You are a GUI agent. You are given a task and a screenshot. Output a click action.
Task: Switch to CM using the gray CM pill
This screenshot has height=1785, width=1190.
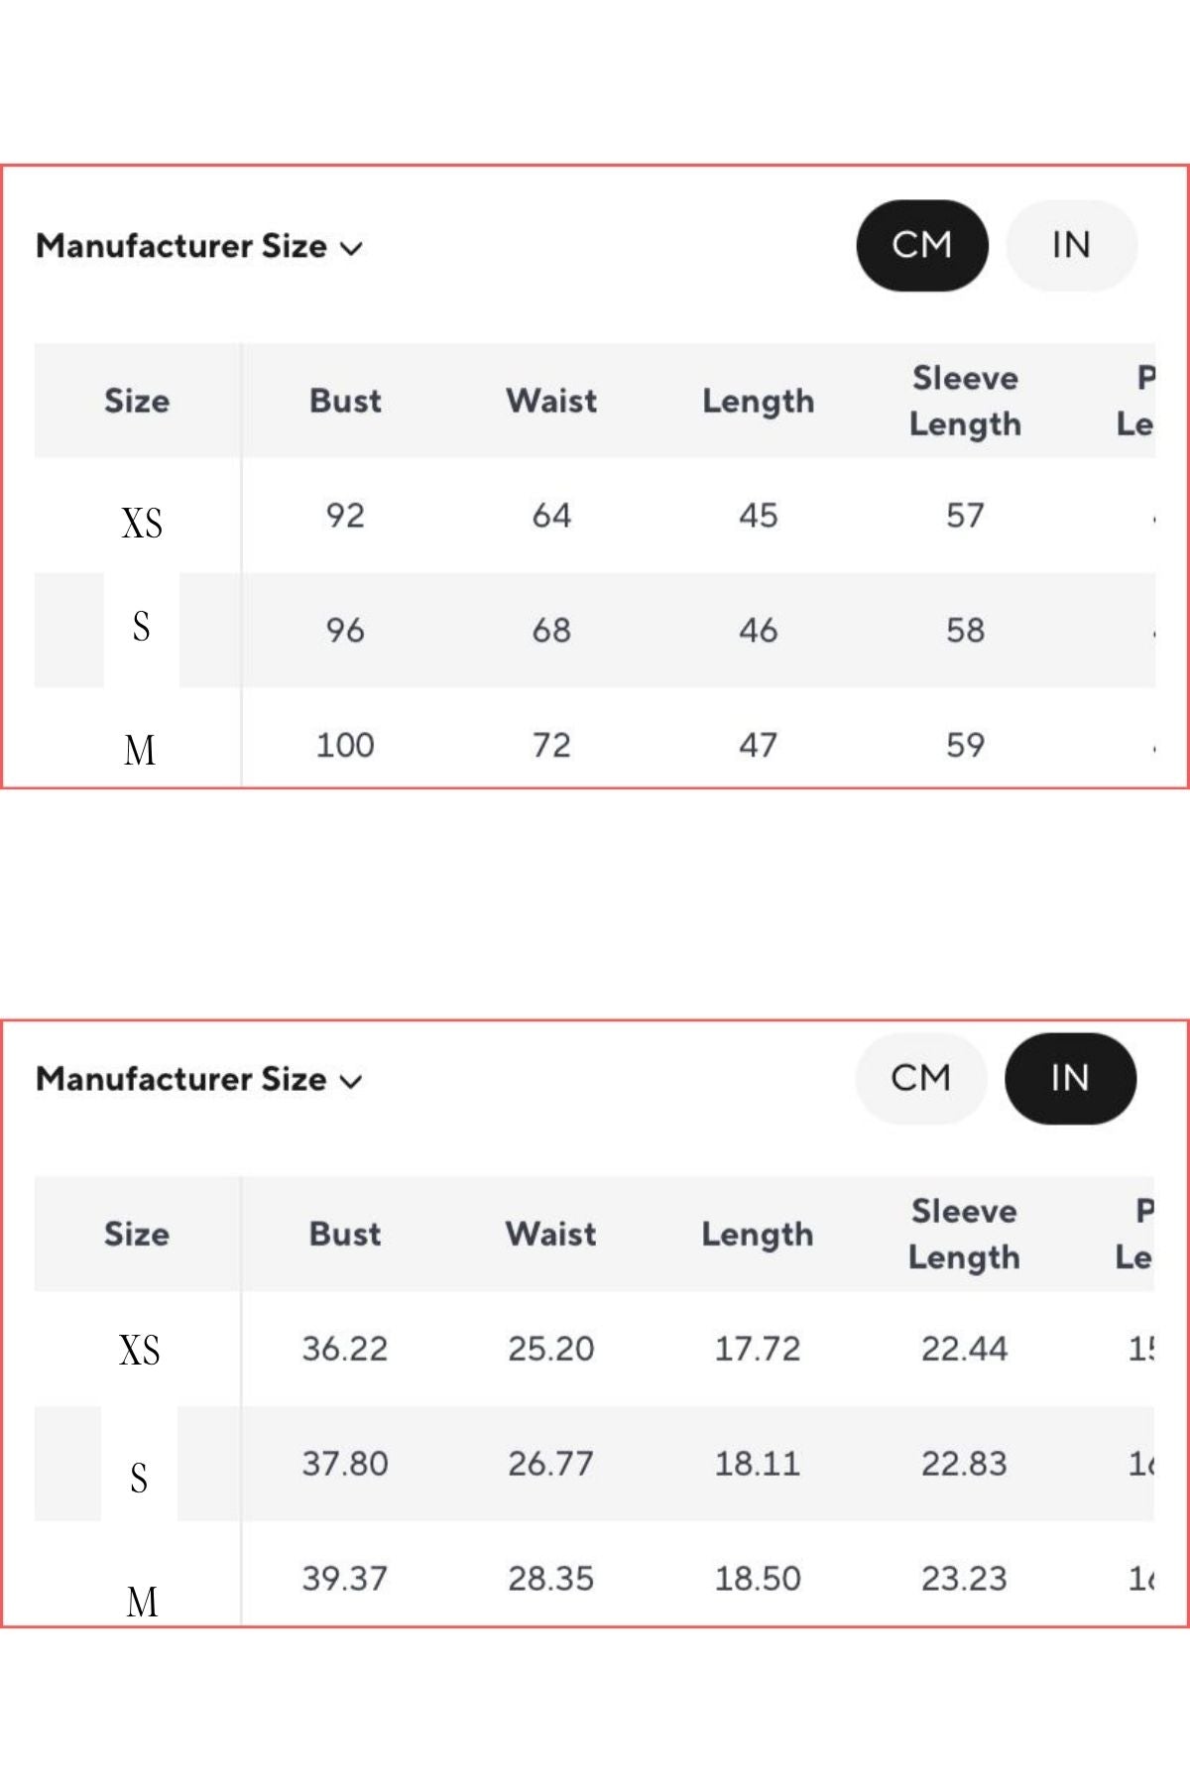[x=920, y=1078]
